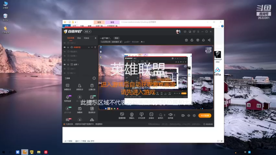This screenshot has width=276, height=155.
Task: Toggle the eye preview icon in bottom bar
Action: (x=189, y=115)
